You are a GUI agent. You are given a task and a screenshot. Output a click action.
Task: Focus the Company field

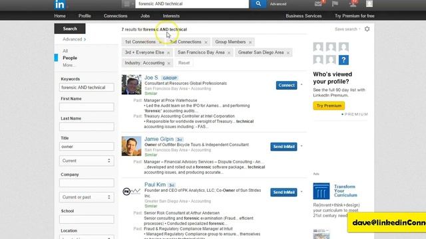pyautogui.click(x=87, y=183)
